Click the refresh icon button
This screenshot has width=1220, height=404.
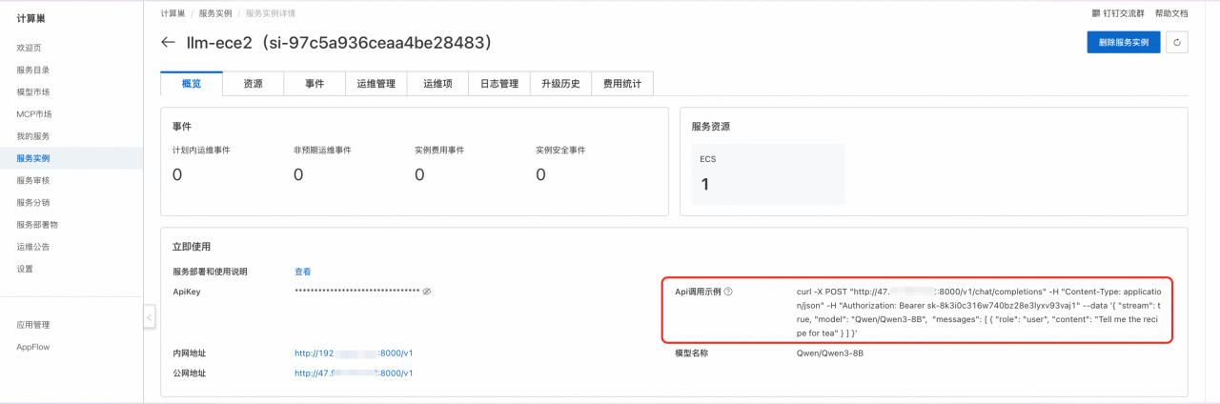[x=1177, y=42]
